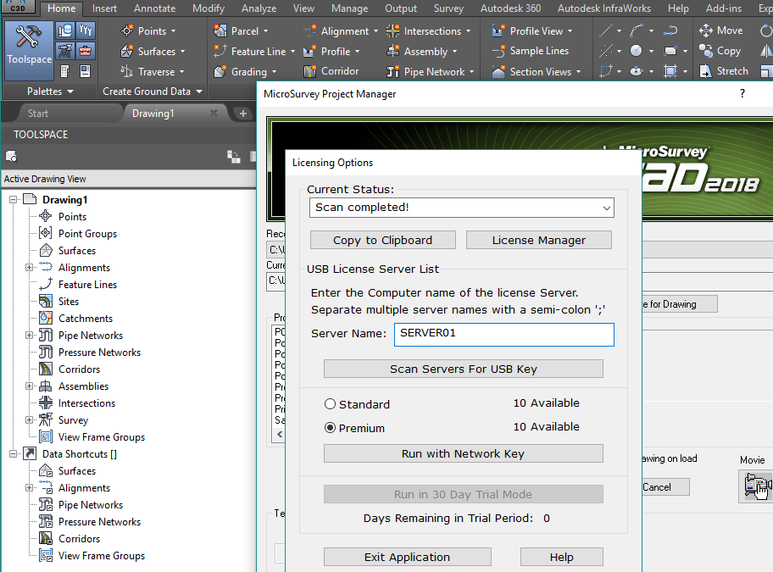
Task: Collapse the Drawing1 tree node
Action: pyautogui.click(x=14, y=200)
